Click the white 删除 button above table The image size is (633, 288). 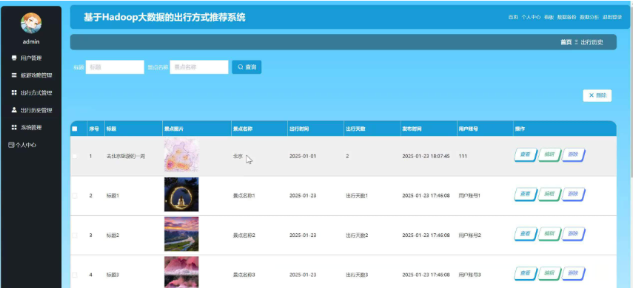coord(597,95)
